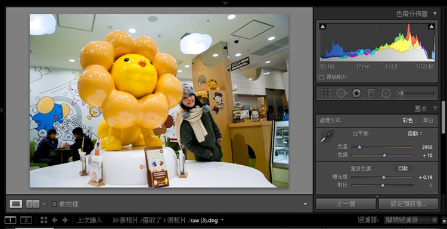Toggle the shadow clipping indicator in histogram
447x229 pixels.
(x=322, y=26)
